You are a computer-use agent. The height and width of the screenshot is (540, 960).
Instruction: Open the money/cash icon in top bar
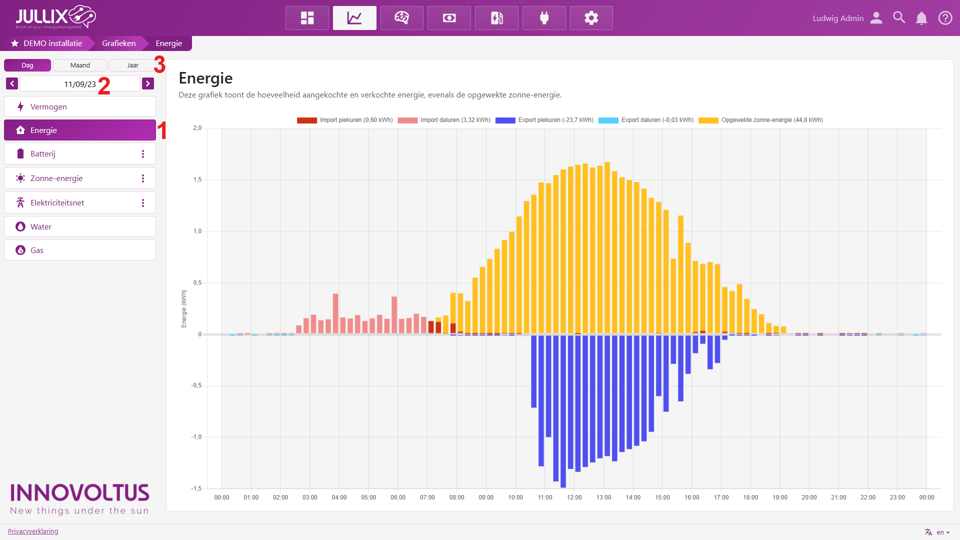tap(449, 18)
